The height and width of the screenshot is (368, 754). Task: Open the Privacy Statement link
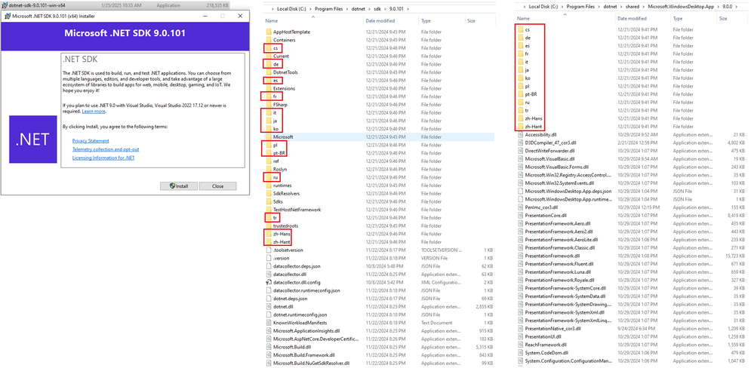tap(91, 141)
